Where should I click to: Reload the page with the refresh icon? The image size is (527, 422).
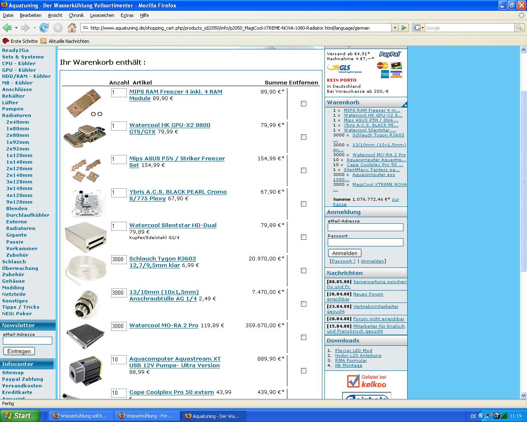coord(44,28)
